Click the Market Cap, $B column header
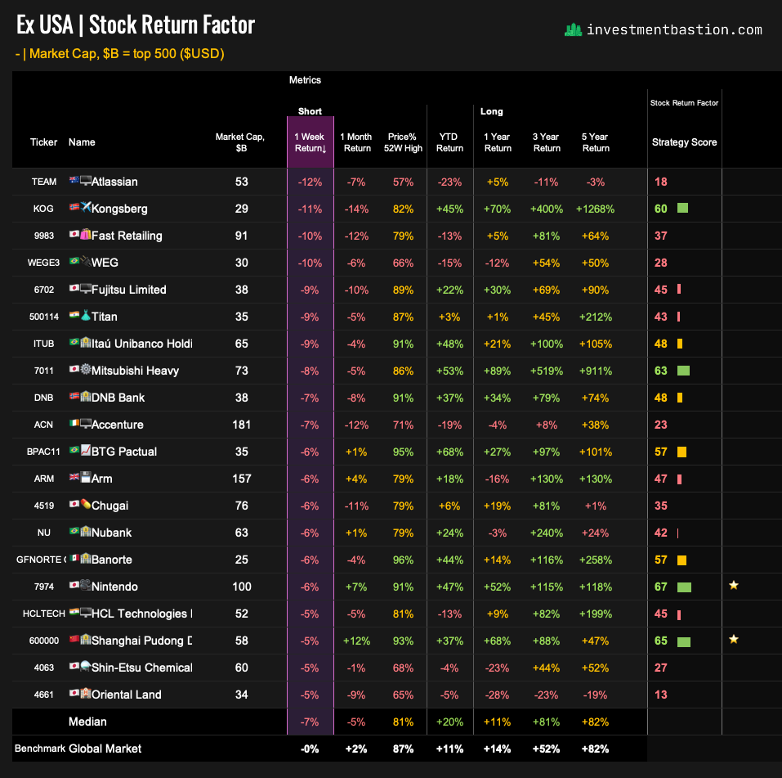 coord(240,142)
